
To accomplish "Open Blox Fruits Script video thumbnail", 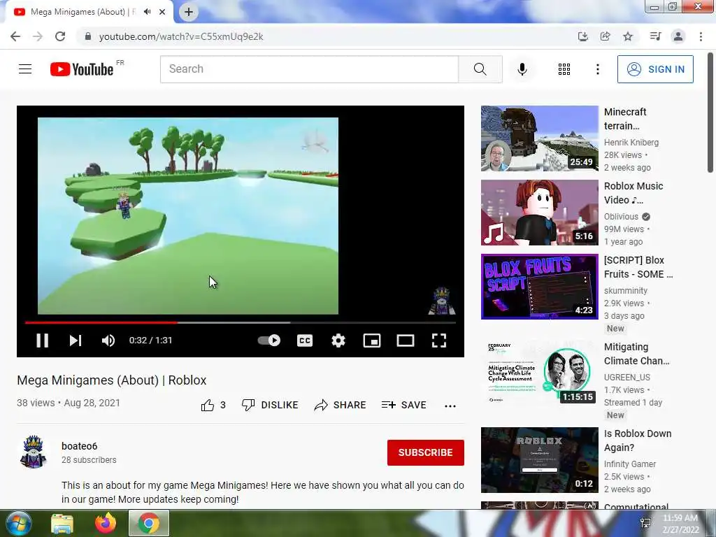I will (x=539, y=286).
